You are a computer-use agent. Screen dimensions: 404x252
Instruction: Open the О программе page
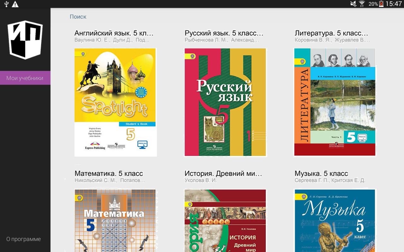click(x=24, y=239)
